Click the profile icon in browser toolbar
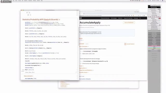This screenshot has height=93, width=166. tap(144, 16)
